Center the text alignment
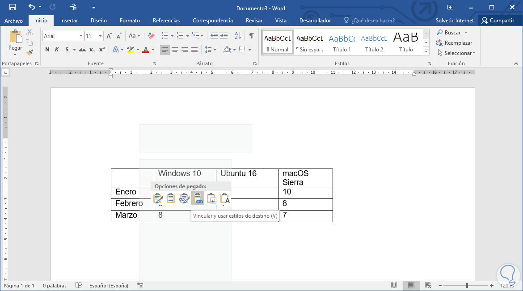Viewport: 523px width, 291px height. tap(175, 50)
